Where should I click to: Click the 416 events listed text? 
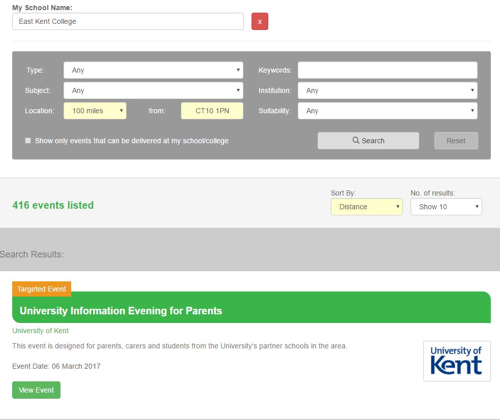pyautogui.click(x=53, y=205)
